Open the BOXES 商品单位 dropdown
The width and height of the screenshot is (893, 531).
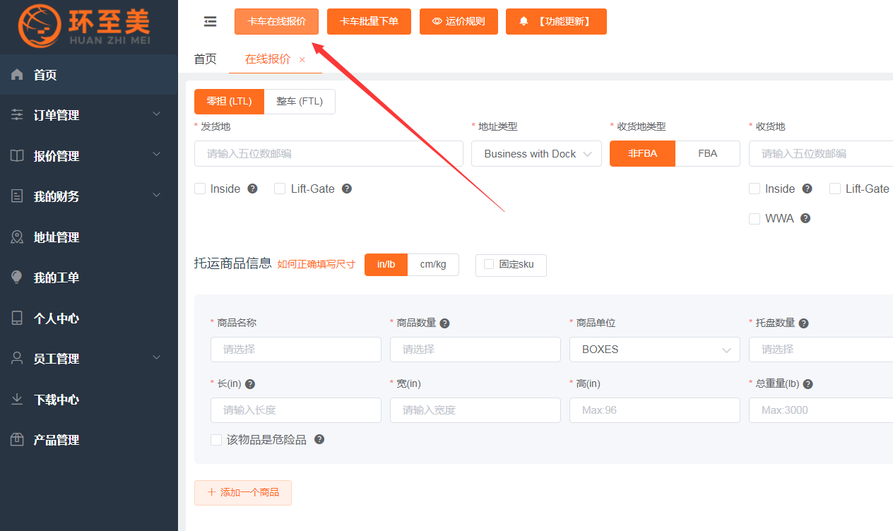click(654, 350)
